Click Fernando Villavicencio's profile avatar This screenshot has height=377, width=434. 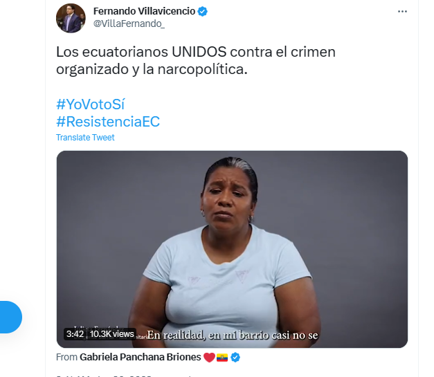(x=71, y=18)
